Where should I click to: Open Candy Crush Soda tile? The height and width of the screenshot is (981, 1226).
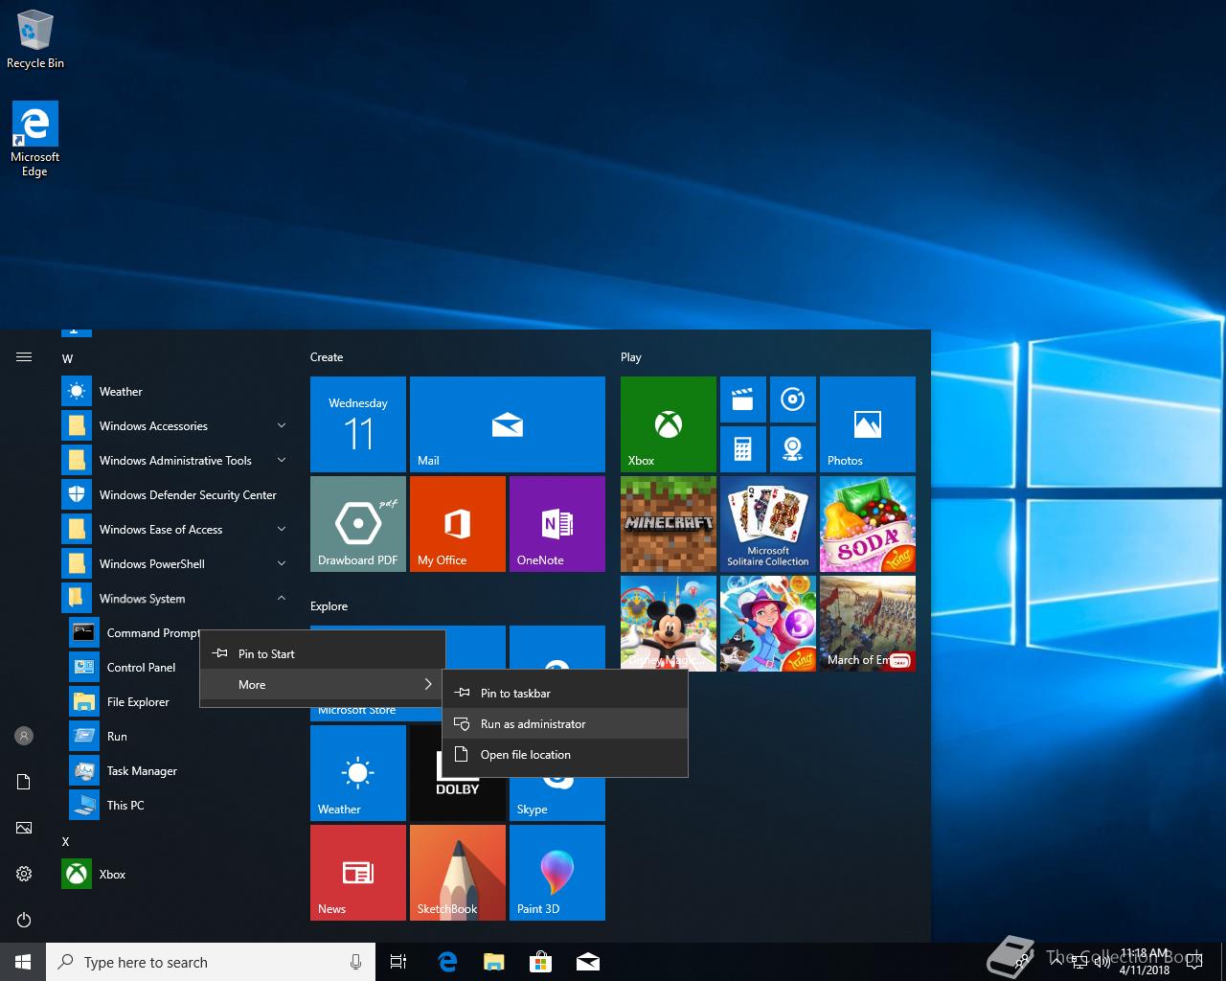[x=868, y=524]
